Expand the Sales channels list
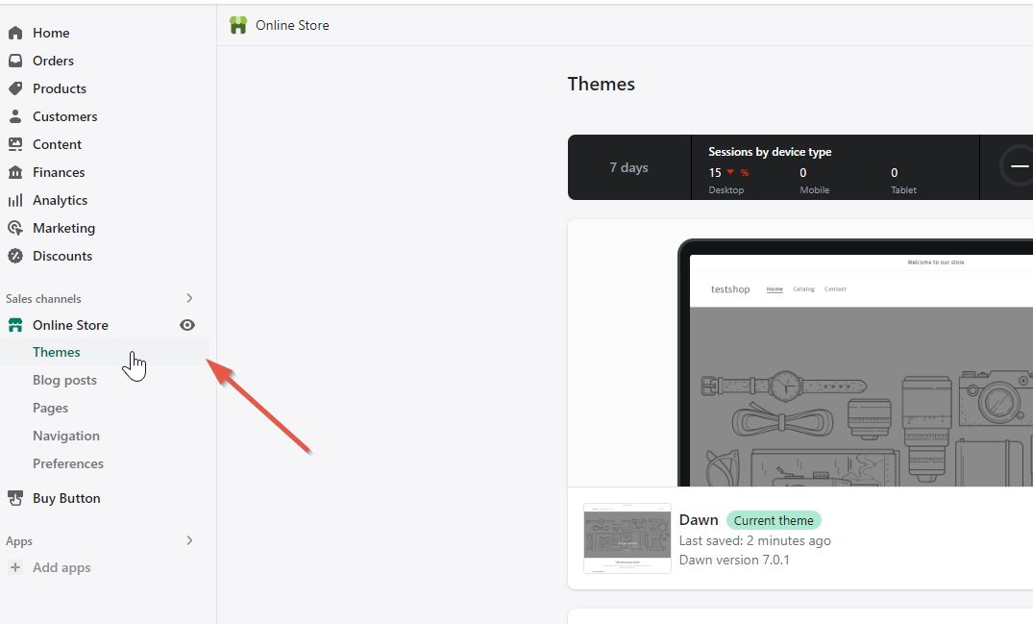The image size is (1033, 624). pos(188,298)
